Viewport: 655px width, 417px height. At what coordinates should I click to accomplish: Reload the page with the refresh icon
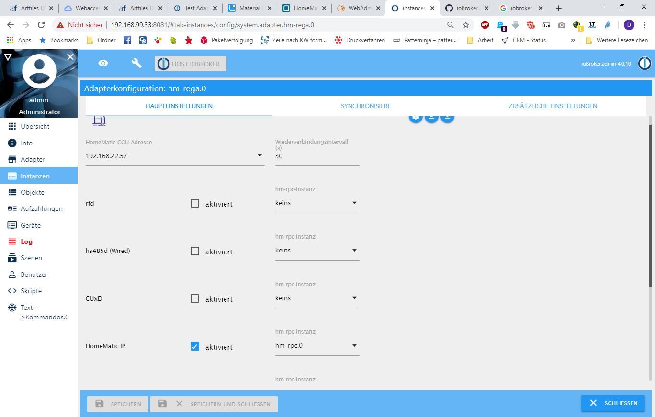[41, 25]
